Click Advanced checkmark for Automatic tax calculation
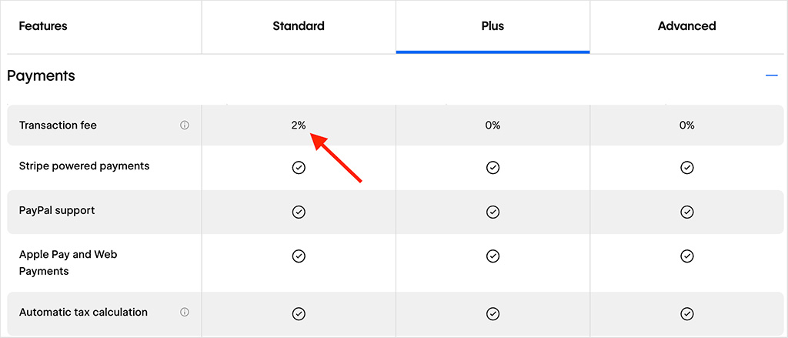788x338 pixels. coord(687,313)
